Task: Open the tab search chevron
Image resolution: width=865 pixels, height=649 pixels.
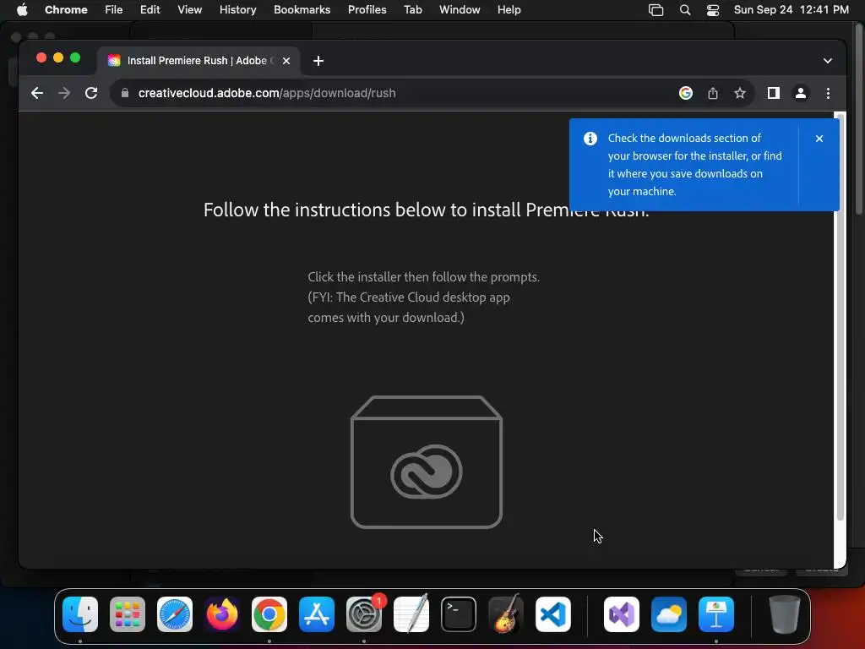Action: tap(828, 61)
